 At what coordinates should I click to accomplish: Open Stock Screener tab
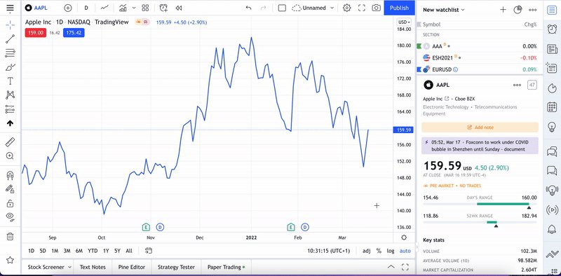click(46, 267)
